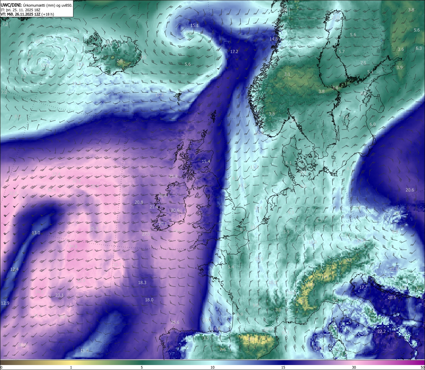Select the 6.0 value over the Baltics

(x=373, y=124)
